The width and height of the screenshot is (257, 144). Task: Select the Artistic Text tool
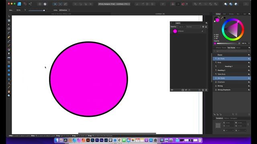tap(9, 83)
